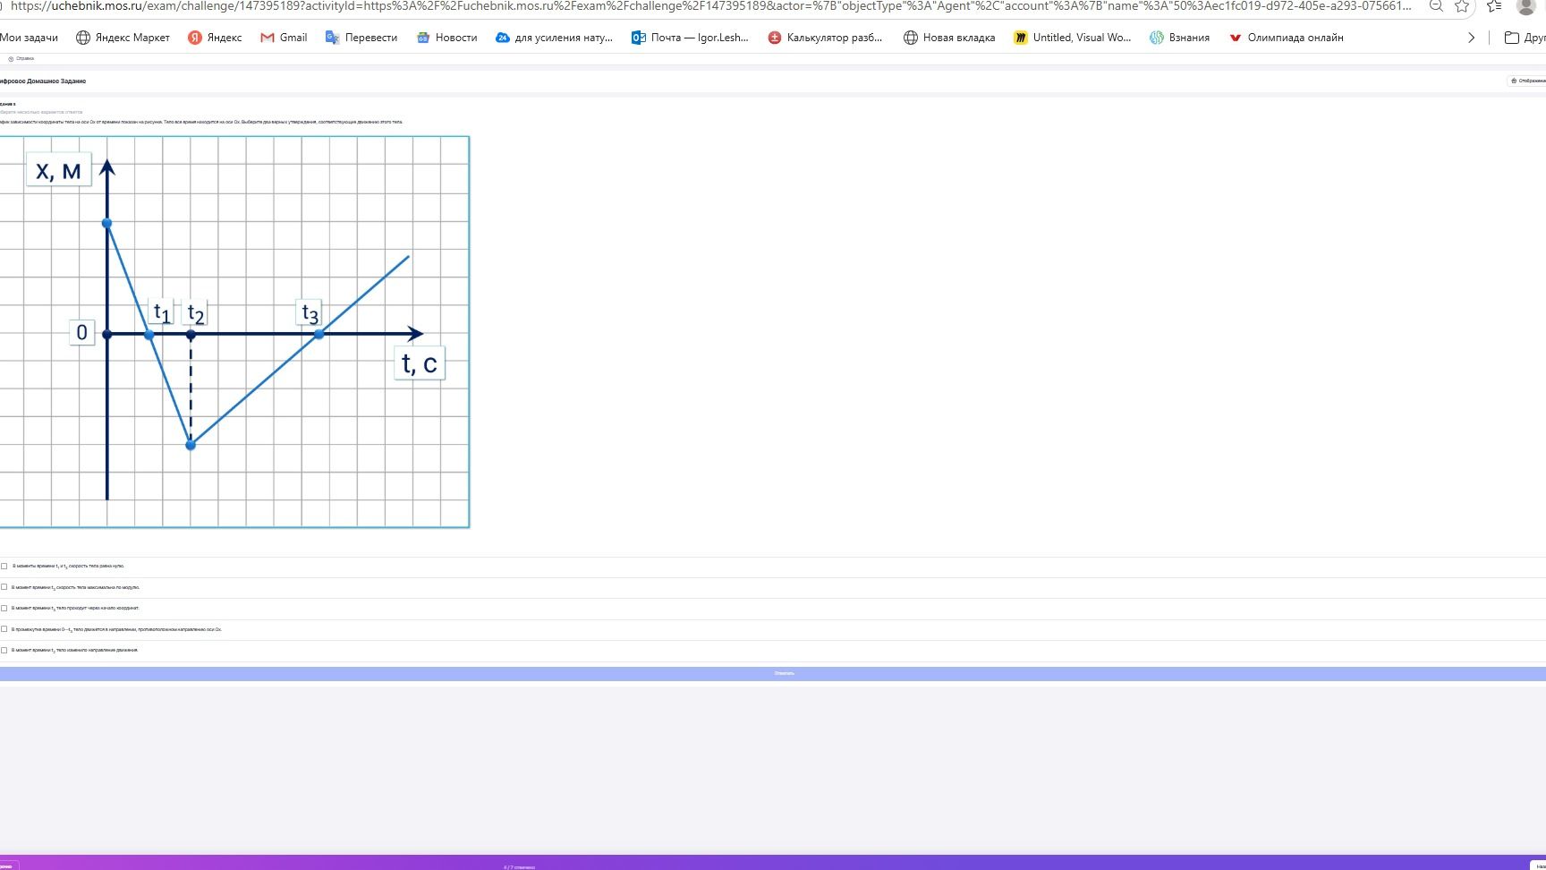Open the Олимпиада онлайн bookmark
The image size is (1546, 870).
click(x=1286, y=38)
